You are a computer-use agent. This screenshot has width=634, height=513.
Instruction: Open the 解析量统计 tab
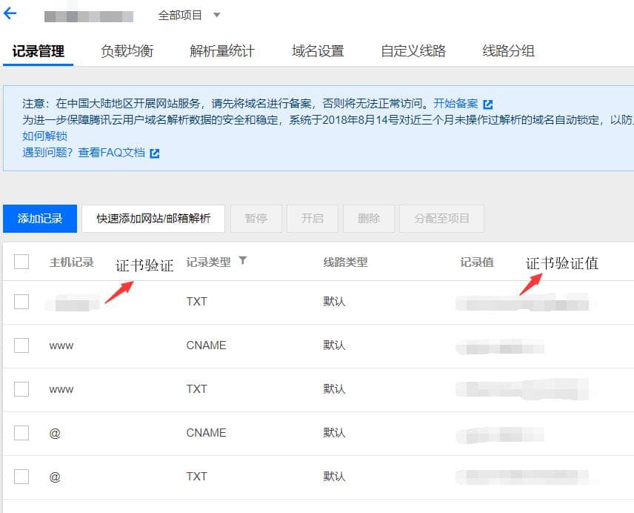222,51
